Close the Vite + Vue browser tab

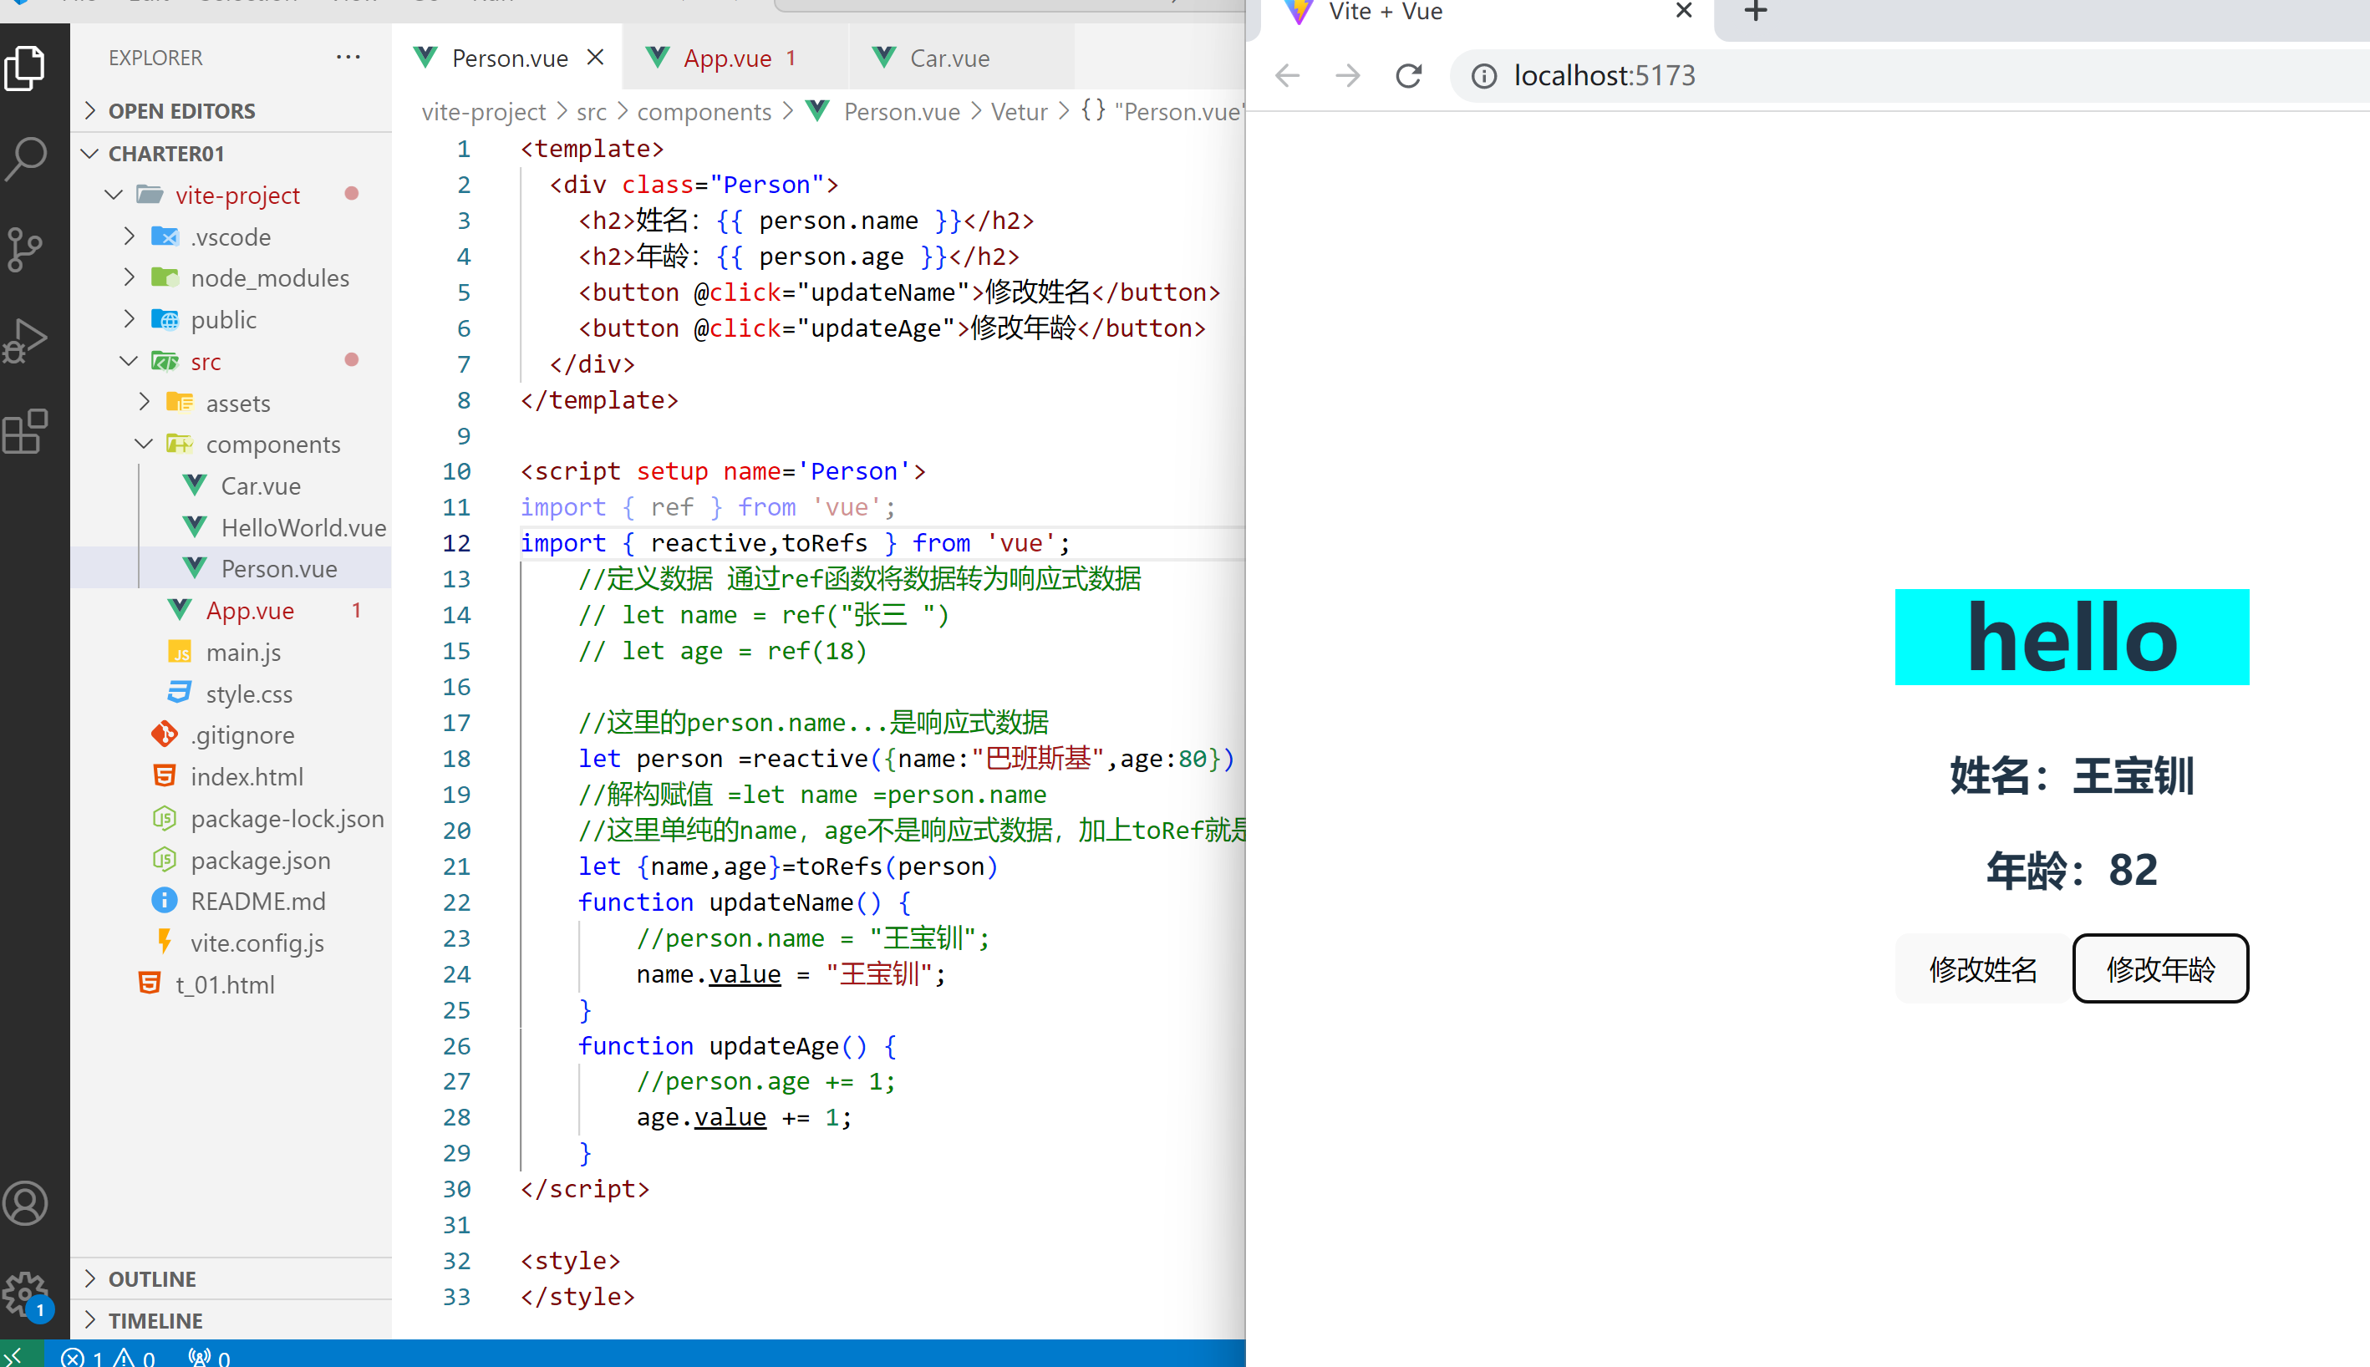[1684, 10]
